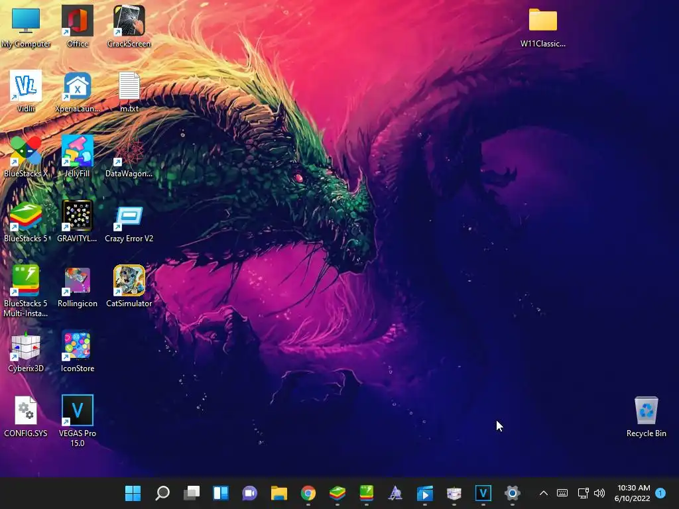The image size is (679, 509).
Task: Open the Widgets panel from the taskbar
Action: [x=220, y=493]
